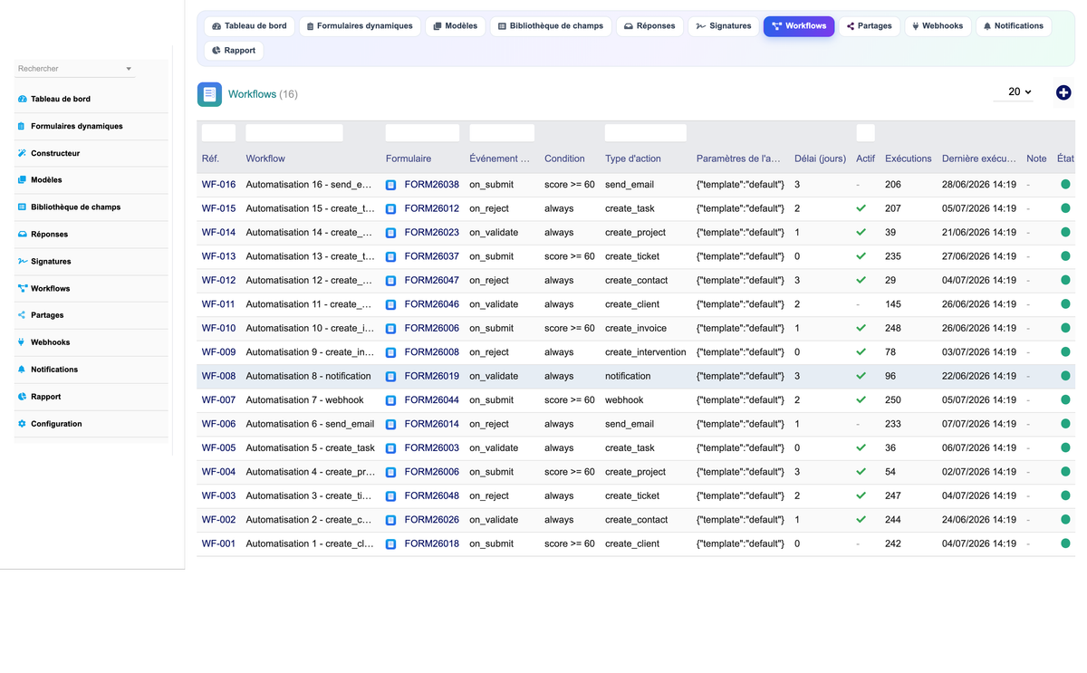Switch to Notifications top tab
The height and width of the screenshot is (673, 1087).
[1014, 26]
